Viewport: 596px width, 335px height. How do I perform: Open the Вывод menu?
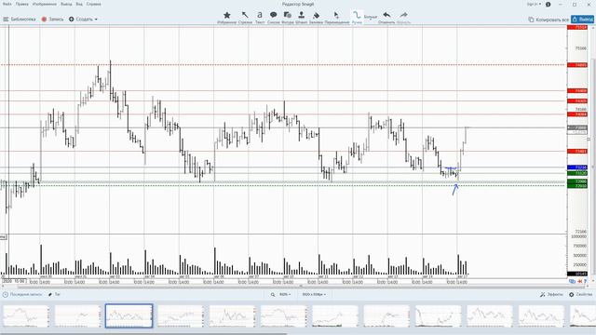click(x=66, y=4)
